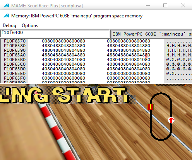Select the second hex value in row F10F6590
Image resolution: width=192 pixels, height=160 pixels.
[x=129, y=50]
